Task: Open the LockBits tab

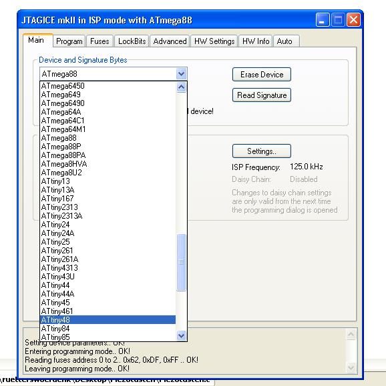Action: coord(132,41)
